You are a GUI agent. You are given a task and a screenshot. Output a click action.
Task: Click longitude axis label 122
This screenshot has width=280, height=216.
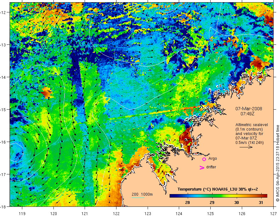(x=116, y=213)
